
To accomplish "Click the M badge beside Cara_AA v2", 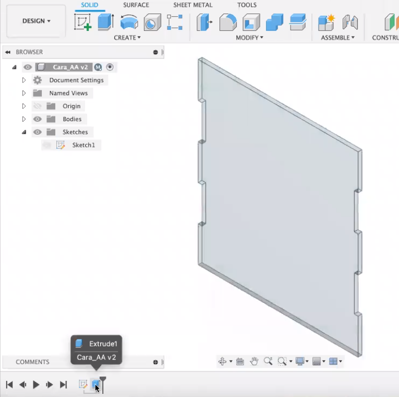I will coord(98,67).
